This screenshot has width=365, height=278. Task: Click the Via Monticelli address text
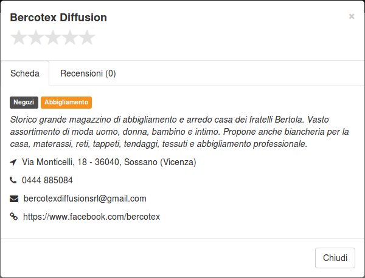coord(109,162)
